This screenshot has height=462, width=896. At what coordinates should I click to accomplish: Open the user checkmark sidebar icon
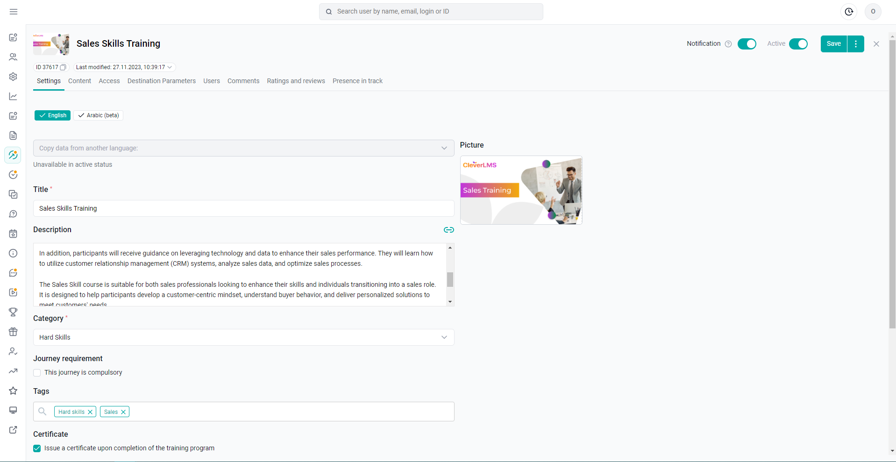pos(13,351)
